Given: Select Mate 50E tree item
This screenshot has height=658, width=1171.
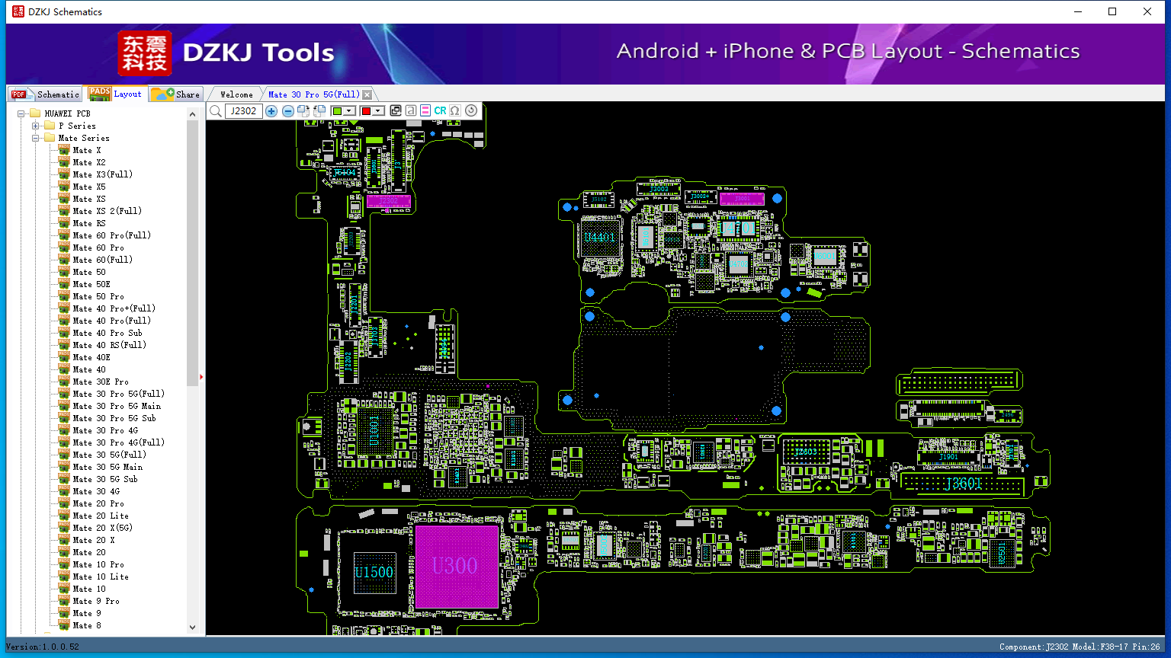Looking at the screenshot, I should [91, 284].
